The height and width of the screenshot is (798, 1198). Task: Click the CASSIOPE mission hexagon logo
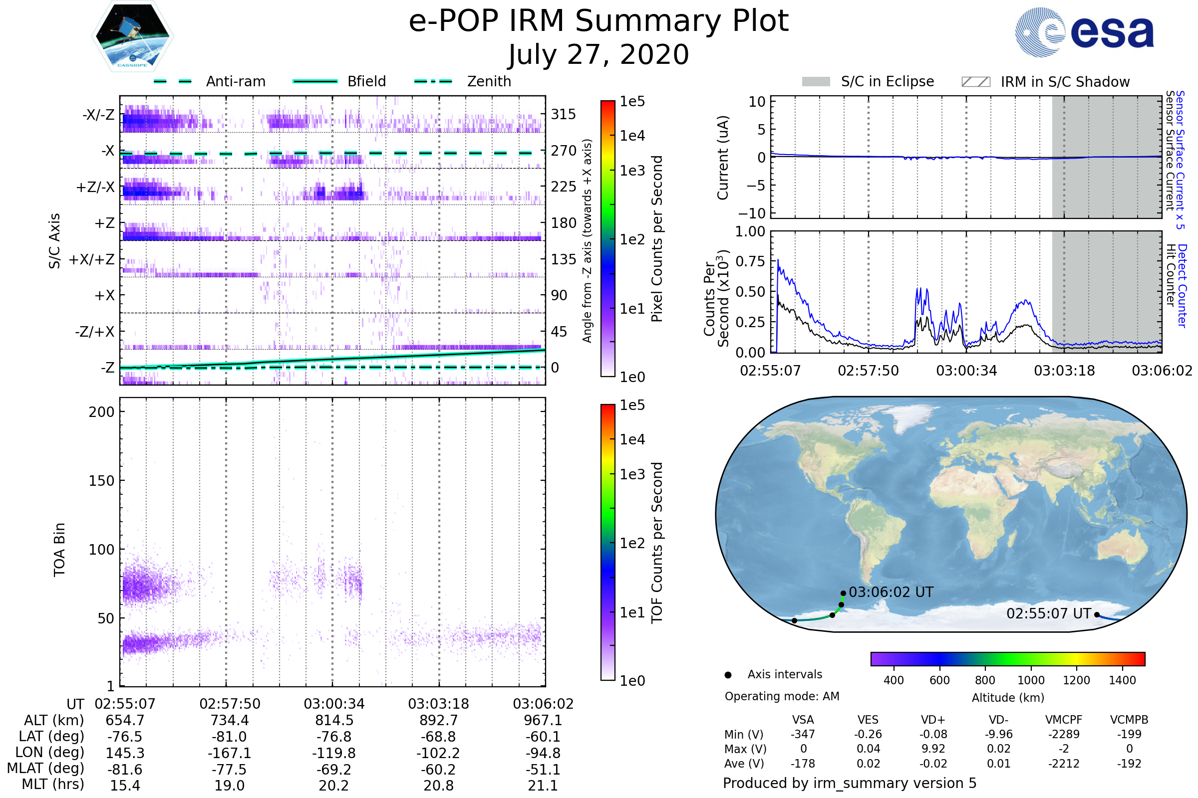[132, 36]
